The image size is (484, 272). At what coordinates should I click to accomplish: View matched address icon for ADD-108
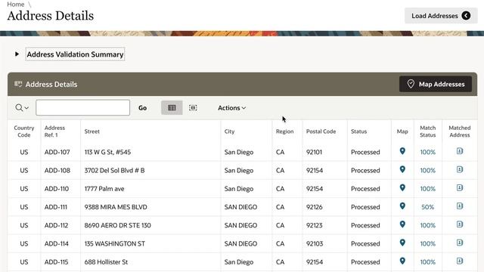pyautogui.click(x=460, y=169)
